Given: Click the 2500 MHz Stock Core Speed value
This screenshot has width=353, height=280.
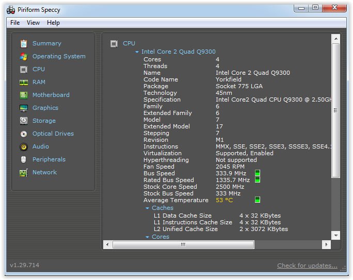Looking at the screenshot, I should click(x=230, y=187).
